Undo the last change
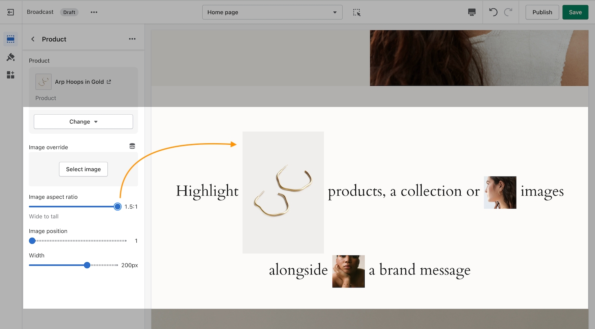595x329 pixels. pyautogui.click(x=493, y=12)
